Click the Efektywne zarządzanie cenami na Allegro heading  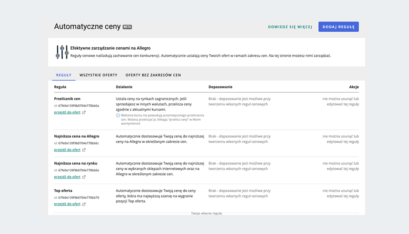(110, 48)
